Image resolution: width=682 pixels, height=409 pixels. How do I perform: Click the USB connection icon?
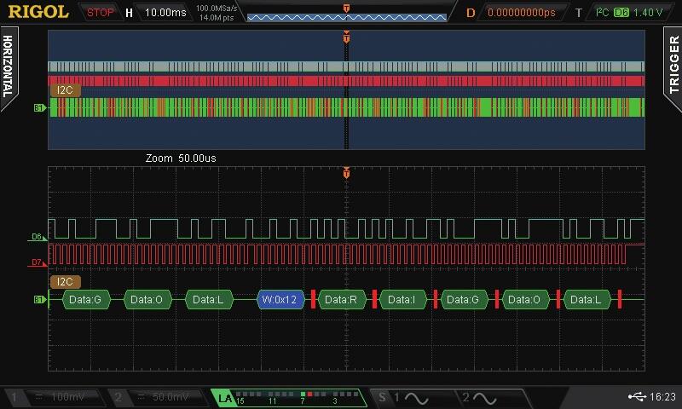click(635, 397)
